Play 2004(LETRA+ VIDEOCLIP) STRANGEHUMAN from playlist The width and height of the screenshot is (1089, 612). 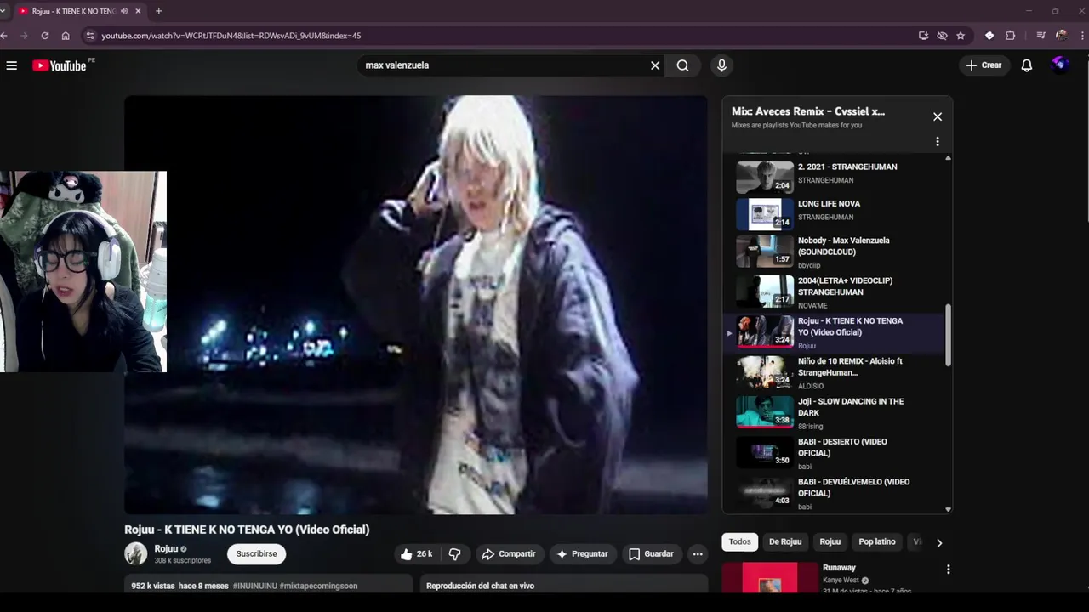click(x=834, y=292)
